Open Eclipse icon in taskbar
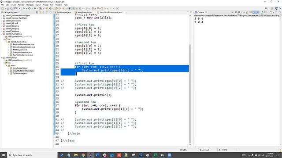This screenshot has width=282, height=158. (90, 155)
